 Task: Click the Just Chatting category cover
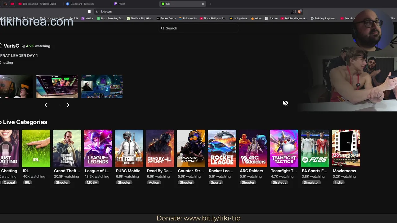pyautogui.click(x=9, y=148)
